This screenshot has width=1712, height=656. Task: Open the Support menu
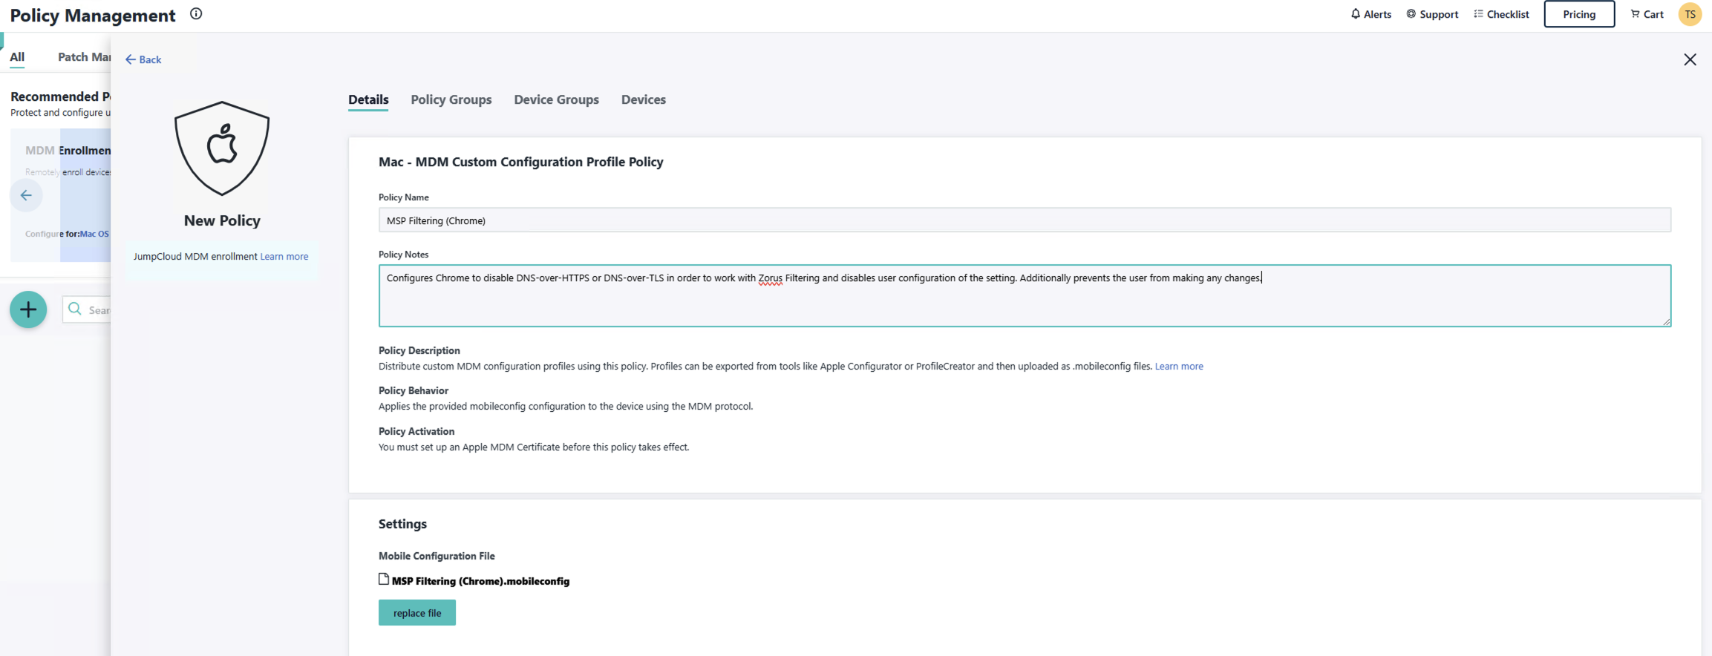coord(1431,14)
